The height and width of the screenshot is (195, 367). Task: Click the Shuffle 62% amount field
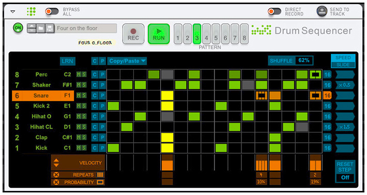coord(304,61)
